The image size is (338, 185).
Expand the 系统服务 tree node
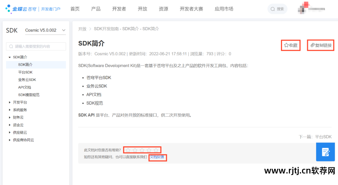[9, 110]
